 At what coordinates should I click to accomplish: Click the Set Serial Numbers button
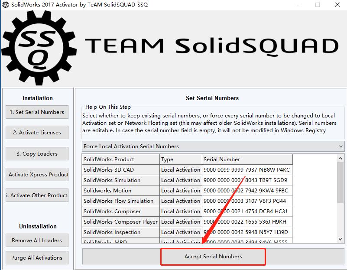pos(37,112)
